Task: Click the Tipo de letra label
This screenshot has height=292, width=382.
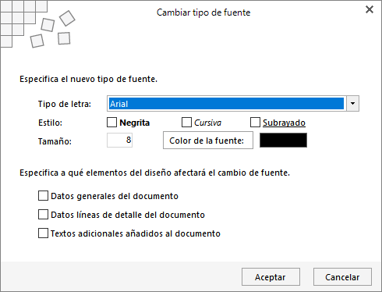Action: tap(65, 104)
